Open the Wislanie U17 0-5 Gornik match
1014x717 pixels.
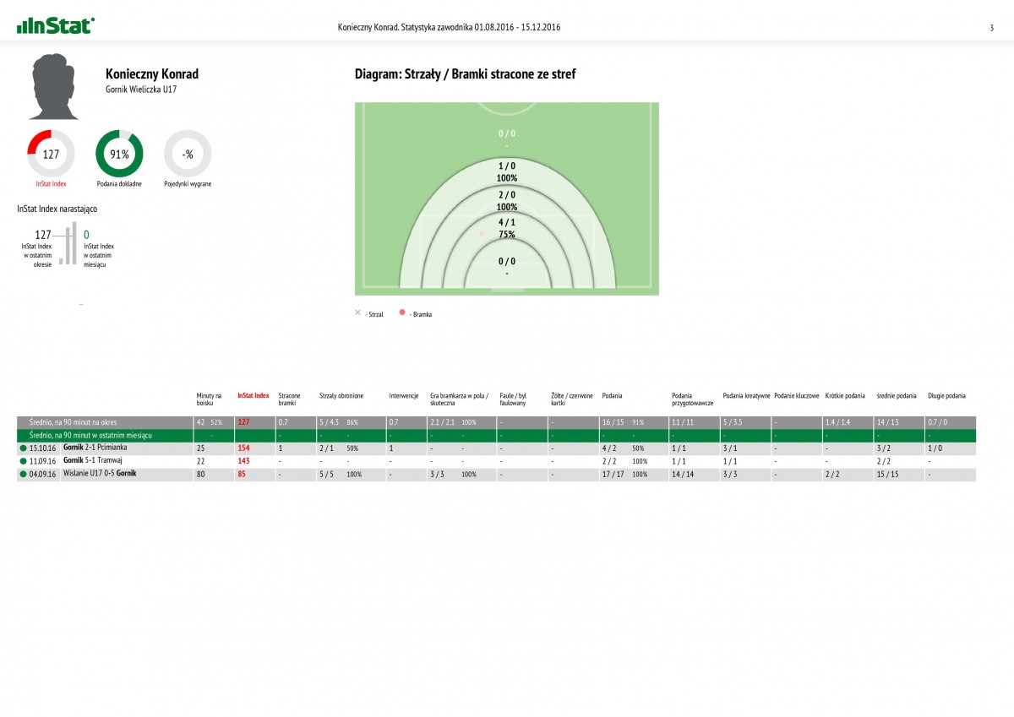[99, 475]
